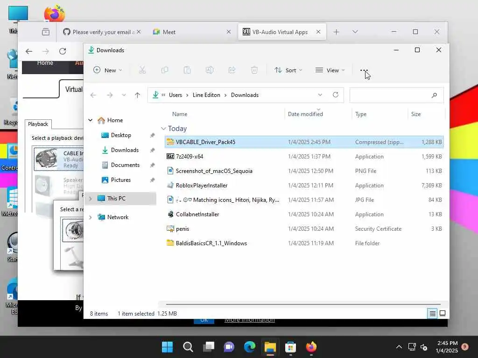The image size is (478, 358).
Task: Open the New item dropdown
Action: click(108, 70)
